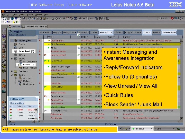Click the binoculars find icon
The width and height of the screenshot is (185, 139).
coord(100,18)
